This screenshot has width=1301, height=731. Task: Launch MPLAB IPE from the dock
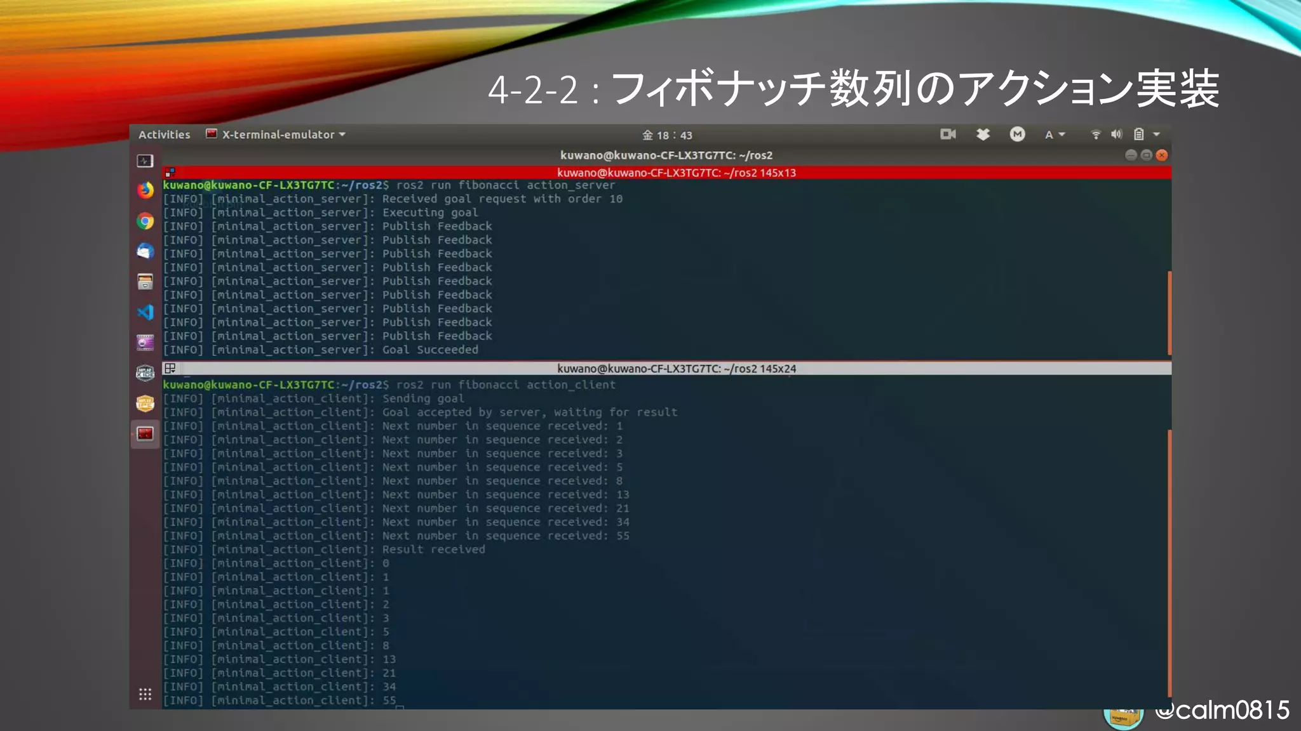tap(145, 404)
